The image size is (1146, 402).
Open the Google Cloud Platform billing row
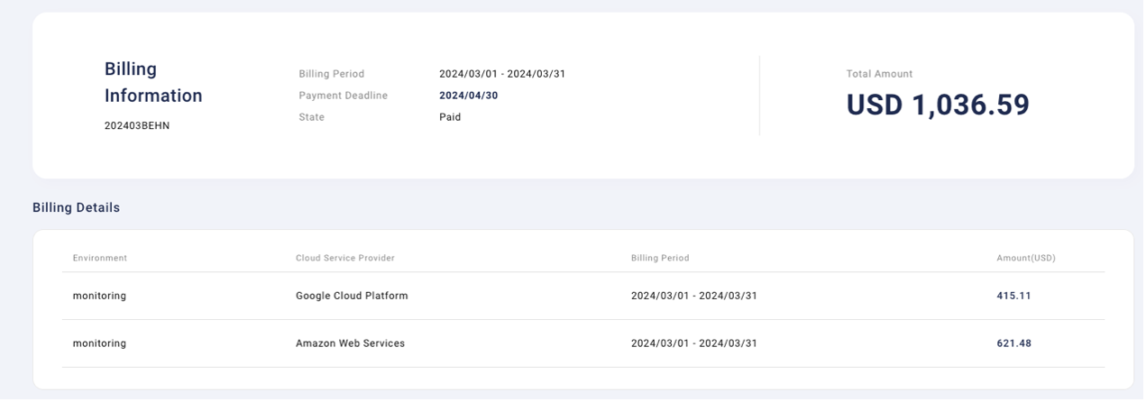click(x=583, y=296)
